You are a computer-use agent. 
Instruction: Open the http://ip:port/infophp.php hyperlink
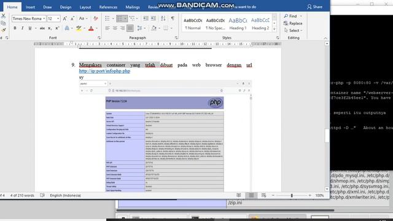[x=104, y=71]
